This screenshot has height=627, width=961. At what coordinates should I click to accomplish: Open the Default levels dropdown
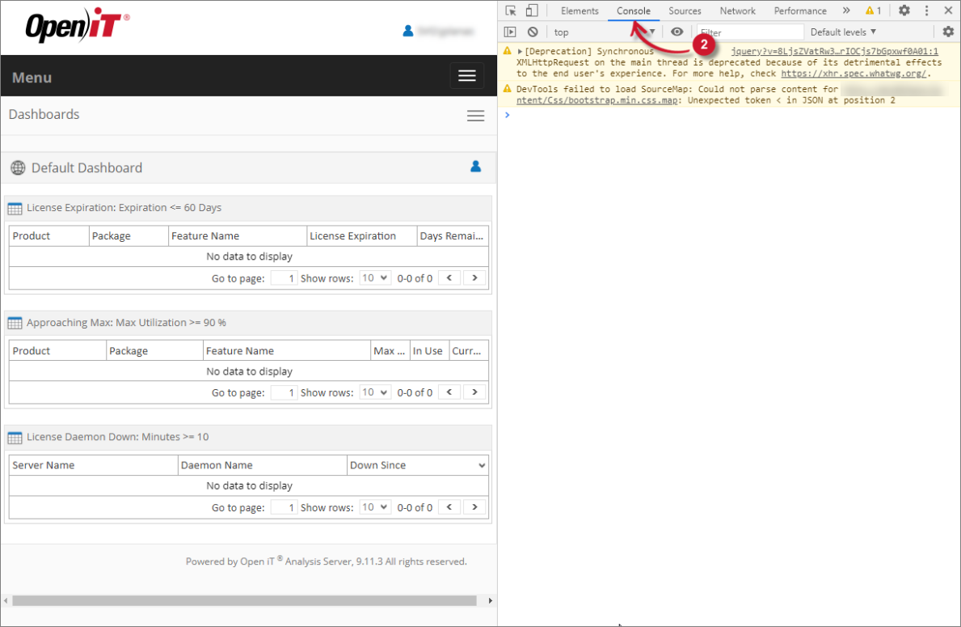coord(843,32)
